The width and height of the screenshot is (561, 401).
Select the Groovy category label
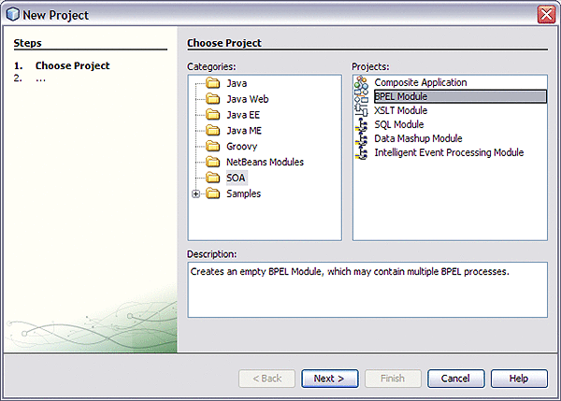pyautogui.click(x=241, y=147)
